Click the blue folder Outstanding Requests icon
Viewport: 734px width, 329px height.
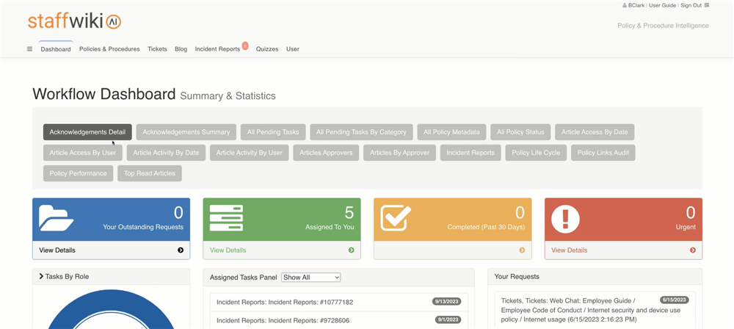[x=57, y=218]
